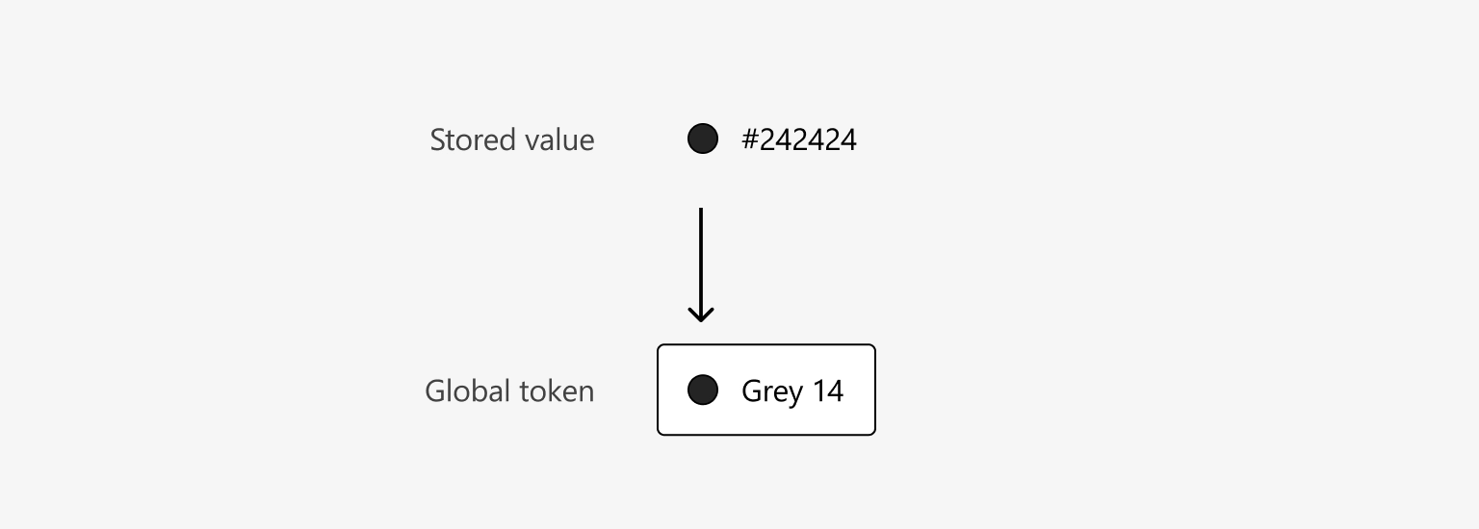
Task: Click the dark swatch beside #242424
Action: [703, 139]
